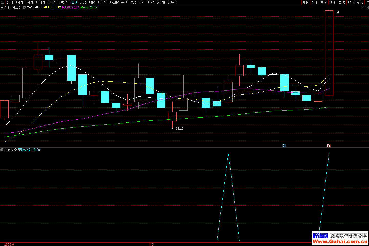Click the tall red candlestick at 30.38
The height and width of the screenshot is (246, 369).
[329, 53]
